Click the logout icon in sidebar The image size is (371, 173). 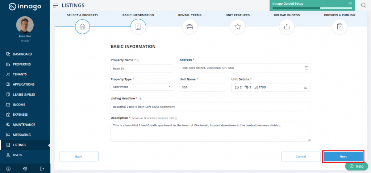(42, 169)
